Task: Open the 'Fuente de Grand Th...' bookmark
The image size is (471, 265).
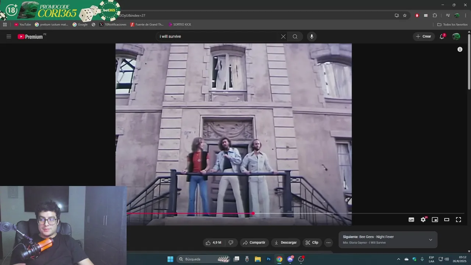Action: (147, 25)
